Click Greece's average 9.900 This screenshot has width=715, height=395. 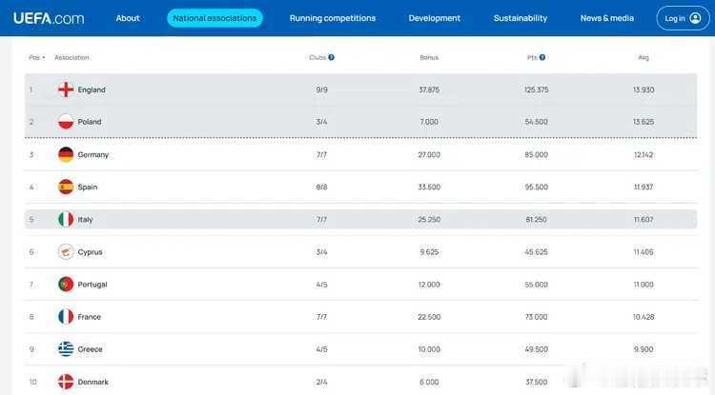tap(643, 349)
